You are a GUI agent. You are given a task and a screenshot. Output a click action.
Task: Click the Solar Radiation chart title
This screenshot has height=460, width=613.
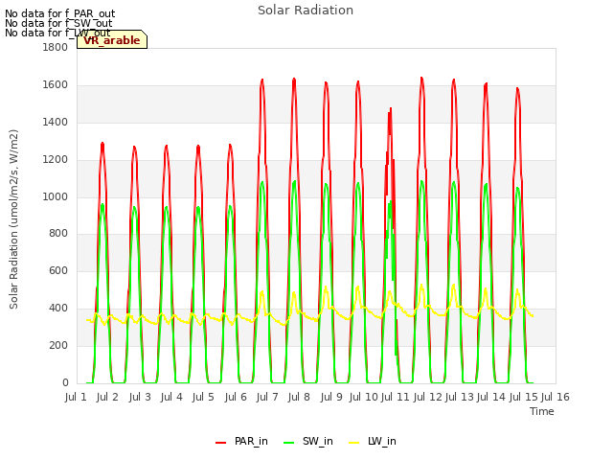(306, 11)
